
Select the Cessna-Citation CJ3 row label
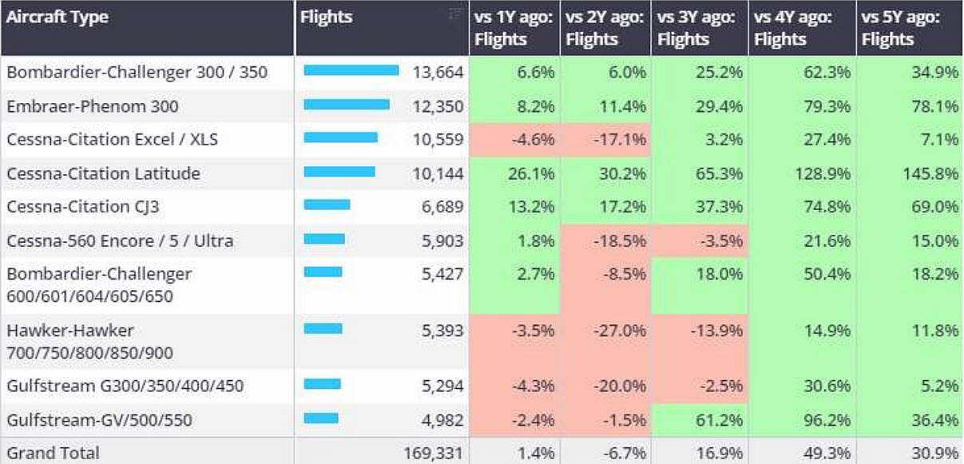[84, 207]
